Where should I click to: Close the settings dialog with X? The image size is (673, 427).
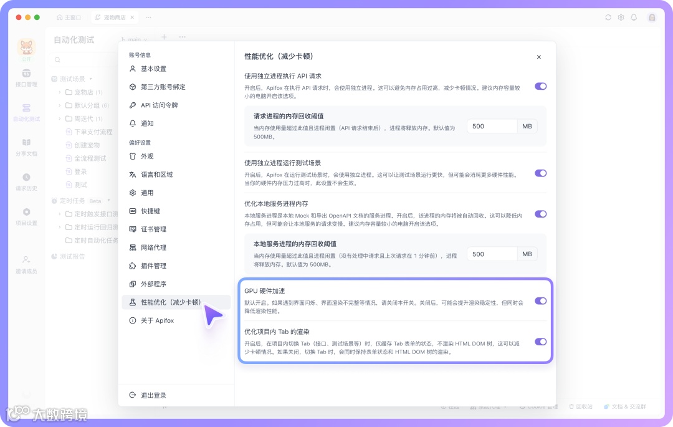point(538,57)
